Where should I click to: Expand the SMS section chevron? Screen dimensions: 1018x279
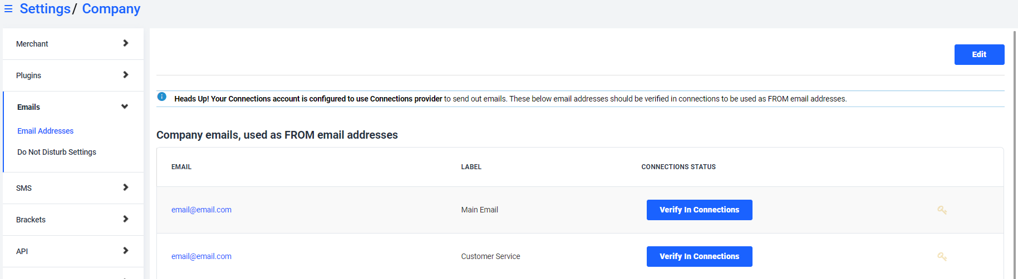tap(125, 187)
